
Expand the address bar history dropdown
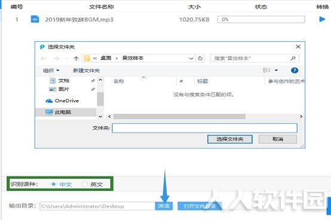191,58
